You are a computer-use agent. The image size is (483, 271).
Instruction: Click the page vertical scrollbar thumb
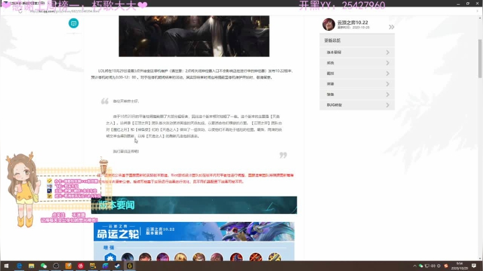pos(480,58)
